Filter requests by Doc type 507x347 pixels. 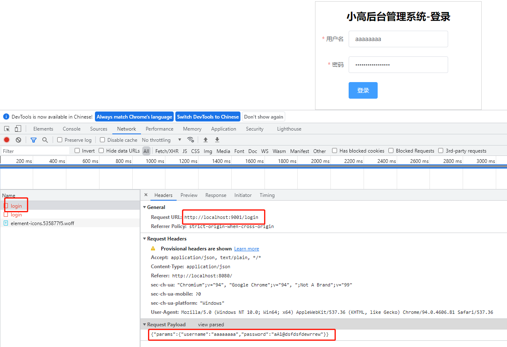pyautogui.click(x=253, y=151)
